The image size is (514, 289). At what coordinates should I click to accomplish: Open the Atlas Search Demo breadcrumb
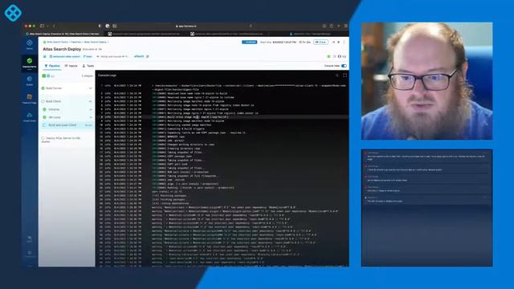click(57, 42)
